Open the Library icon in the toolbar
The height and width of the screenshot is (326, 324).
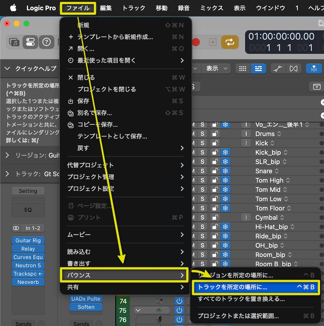tap(14, 42)
